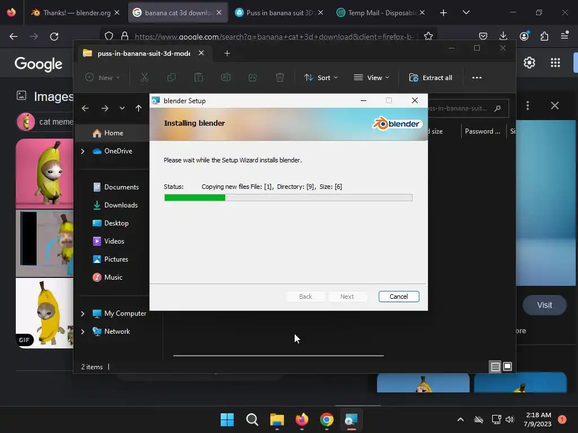The image size is (578, 433).
Task: Open the View dropdown in File Explorer
Action: (371, 78)
